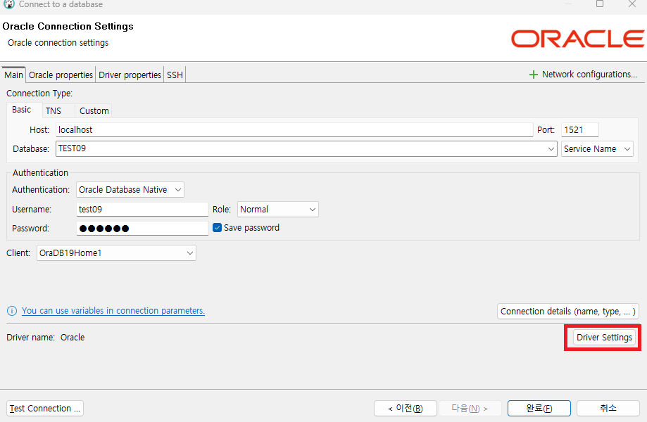
Task: Switch to the Main tab
Action: 13,75
